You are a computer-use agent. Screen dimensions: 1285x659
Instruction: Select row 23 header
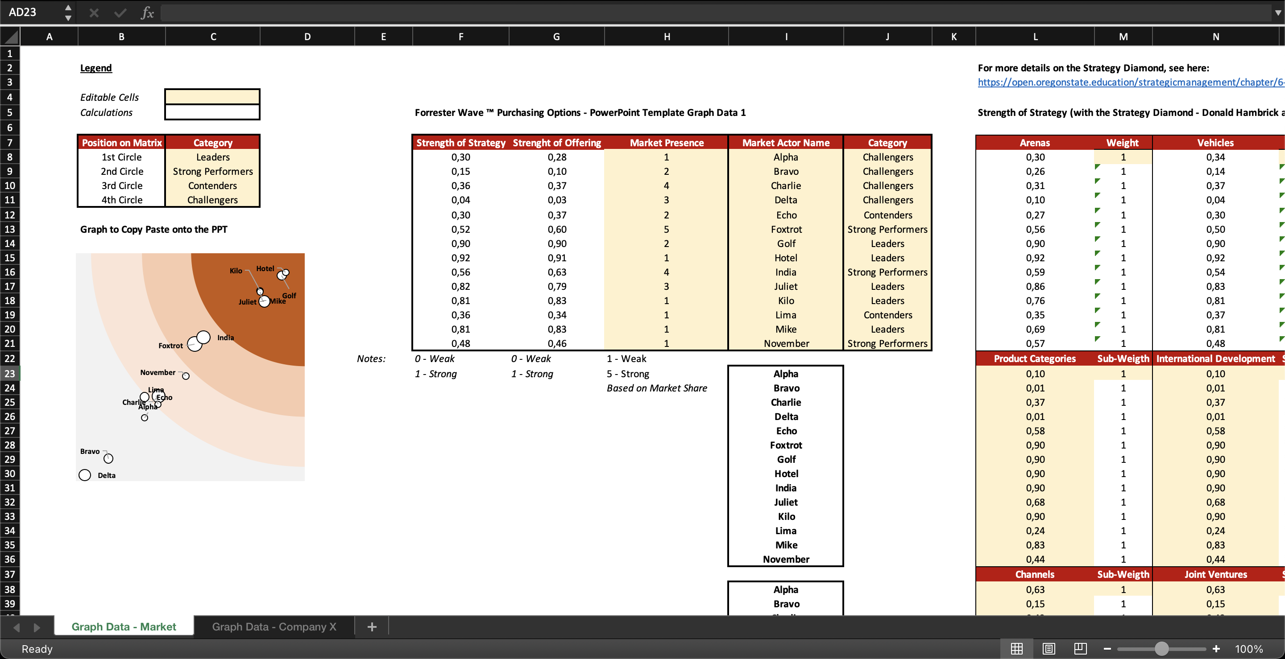point(9,373)
